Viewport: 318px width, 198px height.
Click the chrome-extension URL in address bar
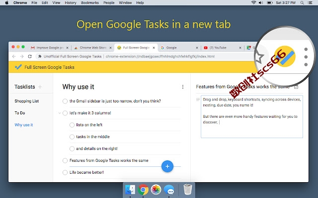(160, 56)
